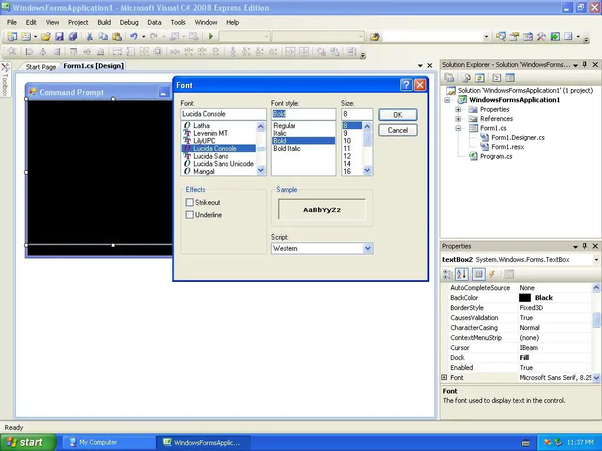The image size is (602, 451).
Task: Click the Save floppy disk icon
Action: point(59,36)
